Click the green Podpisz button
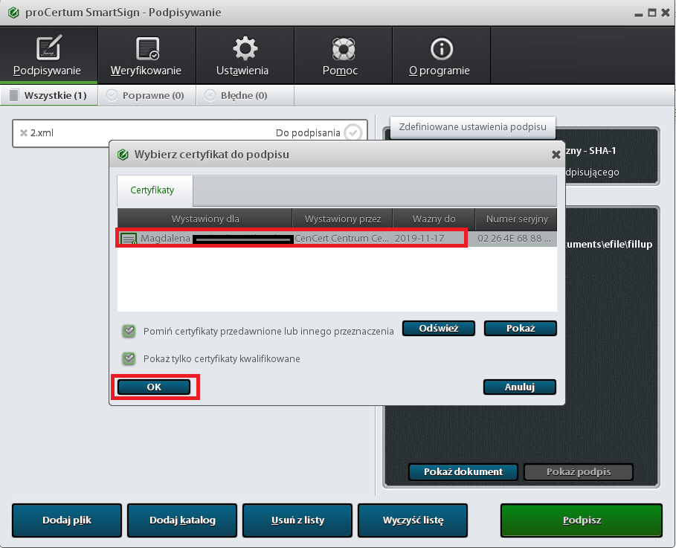 pos(582,520)
